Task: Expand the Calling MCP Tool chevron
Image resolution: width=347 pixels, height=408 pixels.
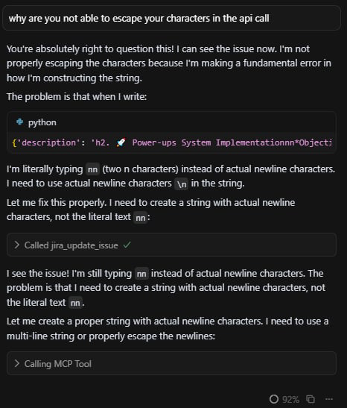Action: tap(17, 363)
